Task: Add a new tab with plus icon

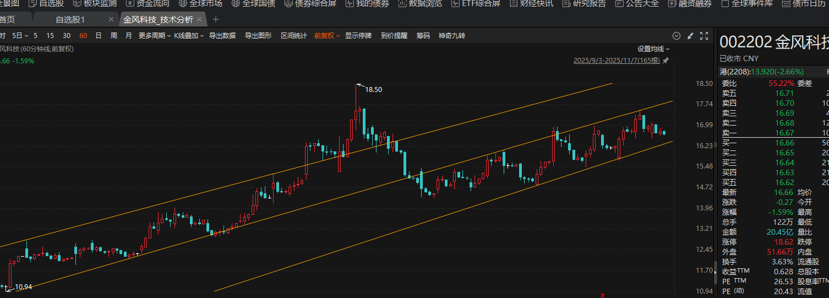Action: click(x=216, y=19)
